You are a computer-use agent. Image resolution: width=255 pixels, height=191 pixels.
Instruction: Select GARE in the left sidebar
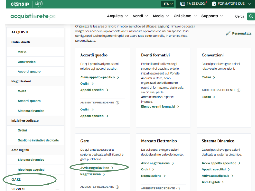pyautogui.click(x=16, y=179)
